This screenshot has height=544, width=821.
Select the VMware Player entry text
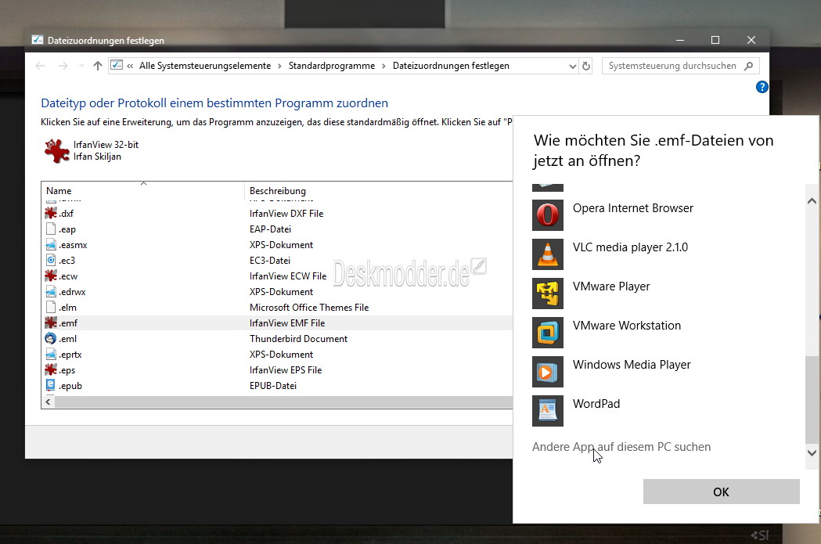(x=611, y=286)
